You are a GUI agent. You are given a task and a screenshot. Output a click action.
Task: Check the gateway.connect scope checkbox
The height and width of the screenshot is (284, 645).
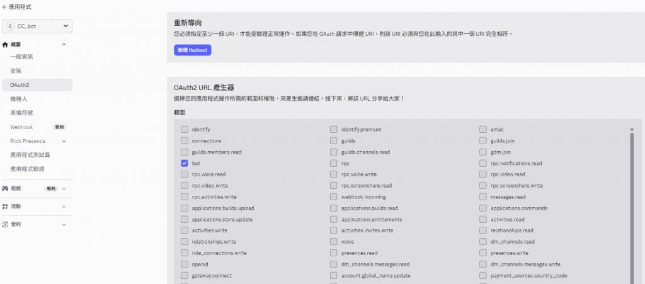point(185,275)
